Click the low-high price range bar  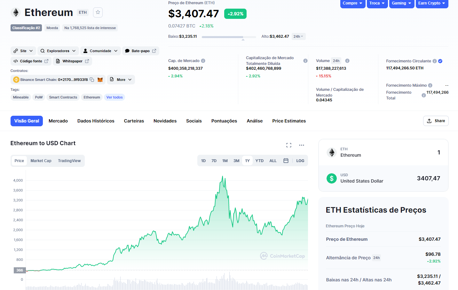pos(229,37)
